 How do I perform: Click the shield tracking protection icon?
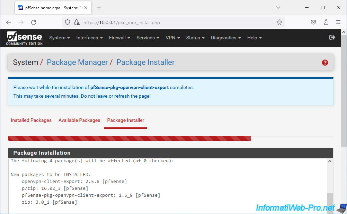tap(68, 22)
